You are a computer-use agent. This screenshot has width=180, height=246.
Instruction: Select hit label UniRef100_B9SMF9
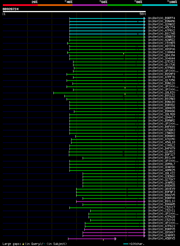[x=161, y=74]
